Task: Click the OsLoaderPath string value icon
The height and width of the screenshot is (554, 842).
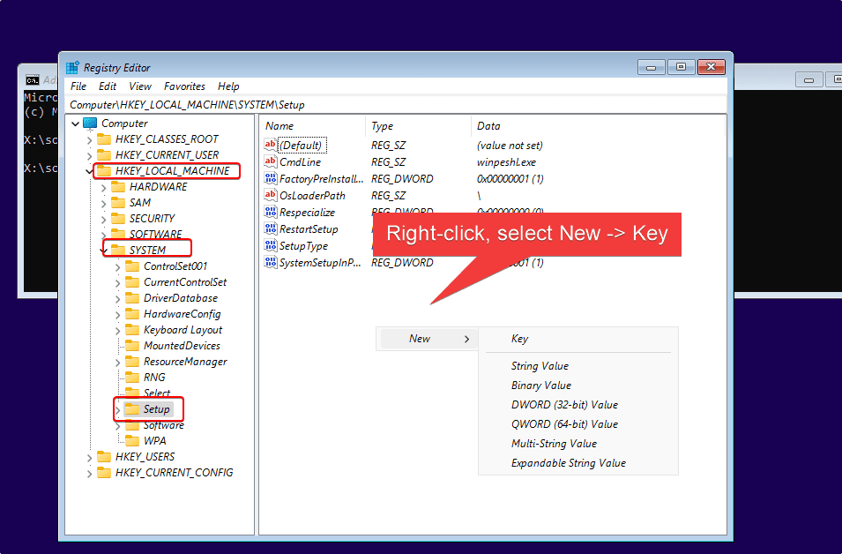Action: [270, 195]
